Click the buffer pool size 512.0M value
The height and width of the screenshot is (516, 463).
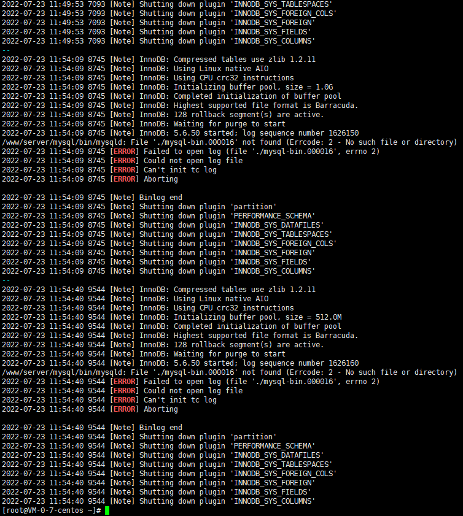(329, 317)
